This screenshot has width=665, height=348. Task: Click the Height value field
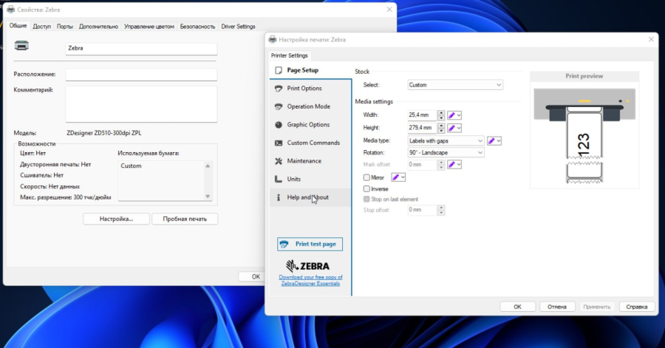[422, 128]
